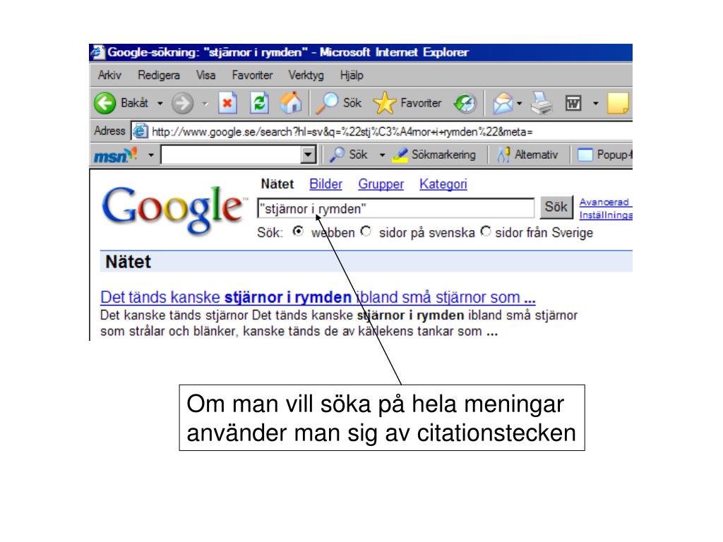
Task: Refresh the page with green arrows icon
Action: [x=259, y=103]
